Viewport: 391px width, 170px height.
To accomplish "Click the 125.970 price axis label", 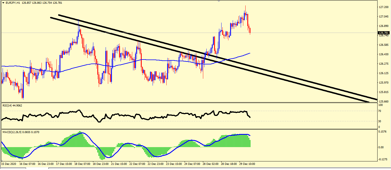I will tap(383, 83).
